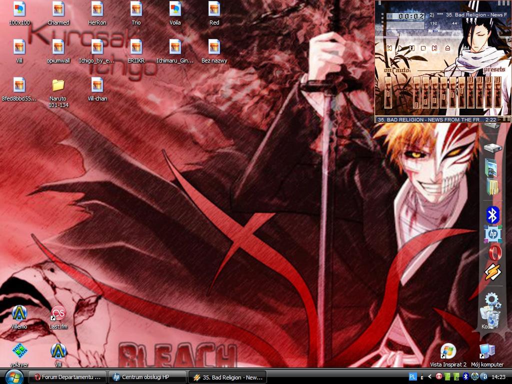Screen dimensions: 512x384
Task: Select the Red desktop file
Action: coord(214,13)
